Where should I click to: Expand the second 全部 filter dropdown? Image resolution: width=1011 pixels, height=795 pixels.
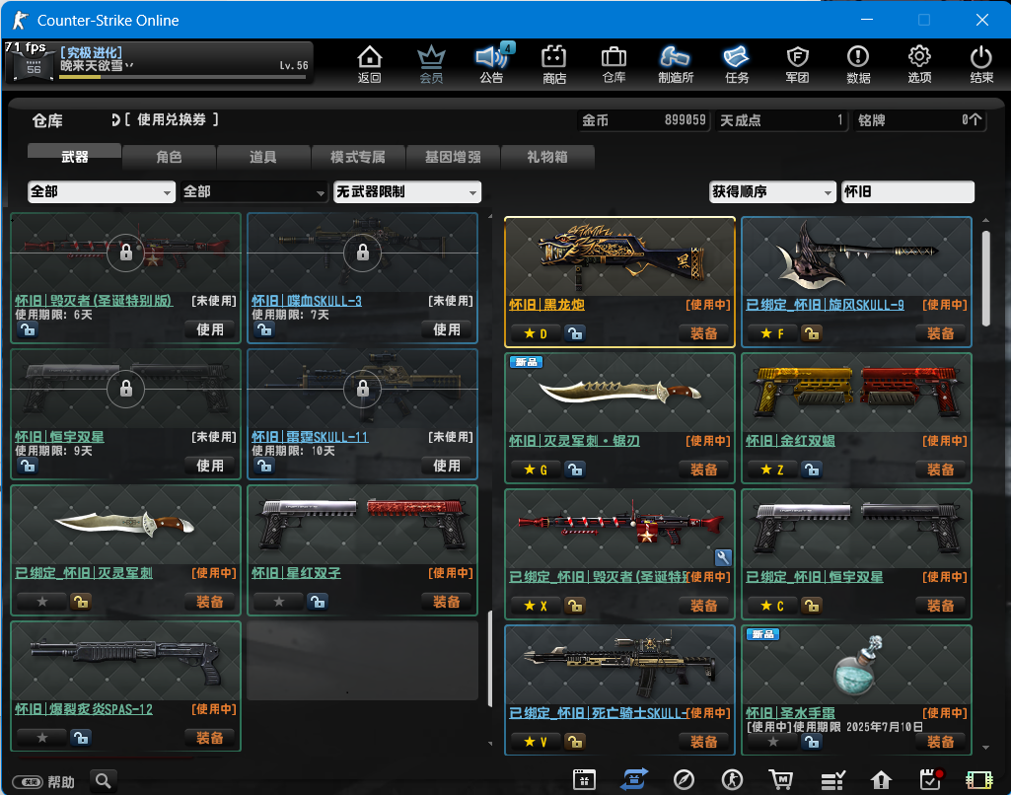253,191
